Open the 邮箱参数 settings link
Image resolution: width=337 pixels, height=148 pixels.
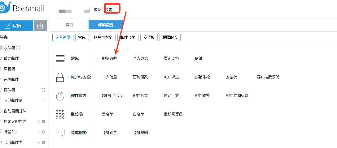click(109, 58)
